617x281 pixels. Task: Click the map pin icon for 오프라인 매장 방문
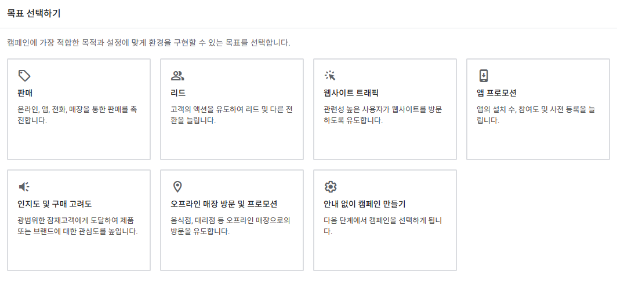click(x=177, y=187)
